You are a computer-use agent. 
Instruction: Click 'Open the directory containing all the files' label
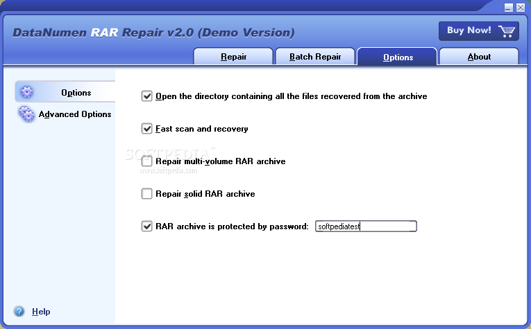[x=292, y=96]
